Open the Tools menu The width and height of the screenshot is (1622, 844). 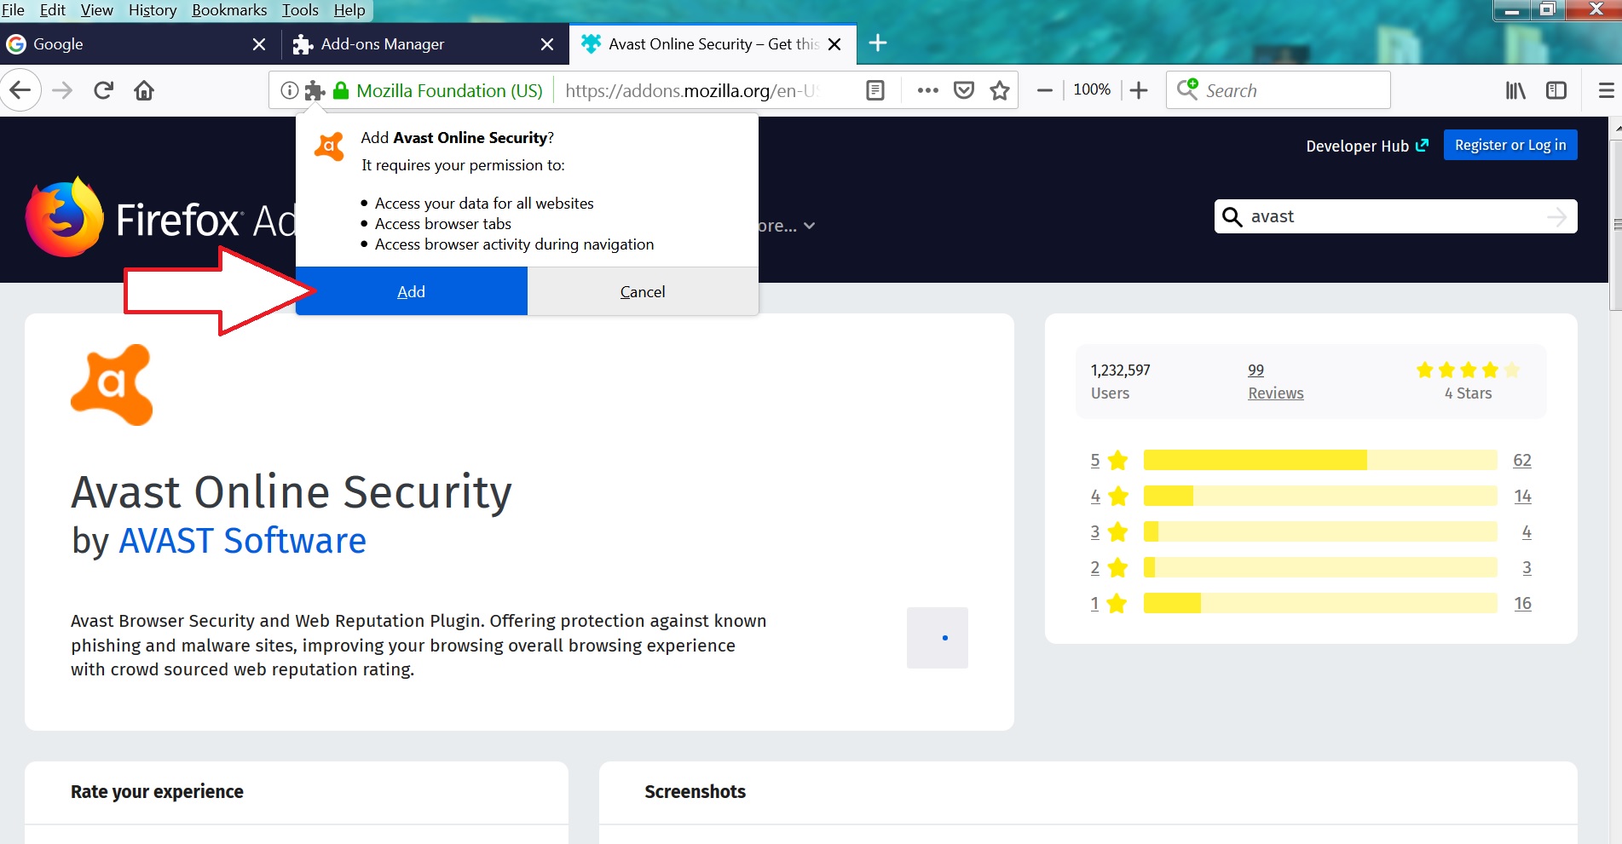click(300, 10)
